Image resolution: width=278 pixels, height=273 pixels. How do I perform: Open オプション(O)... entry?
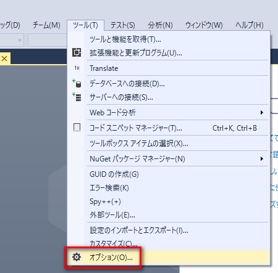pyautogui.click(x=169, y=257)
